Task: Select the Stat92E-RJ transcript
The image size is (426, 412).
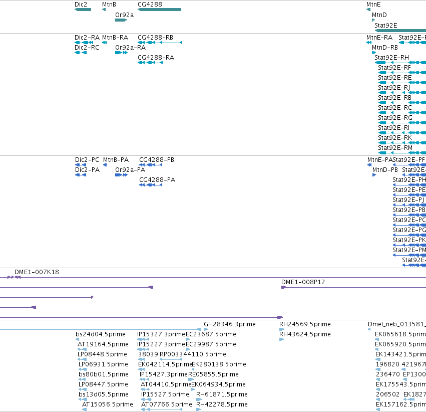Action: 402,93
